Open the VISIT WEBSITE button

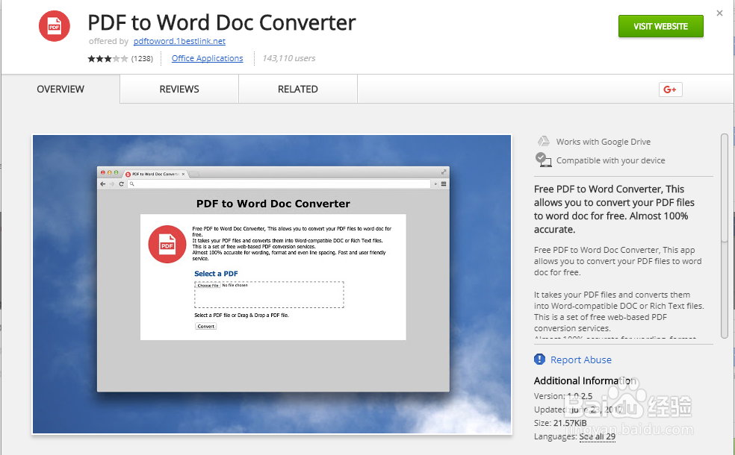[x=661, y=26]
